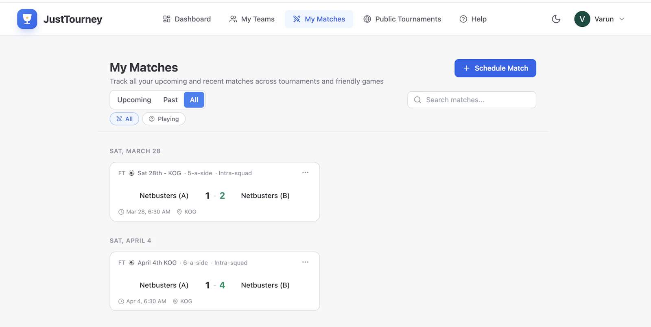Click the soccer ball icon on Sat 28th match
This screenshot has width=651, height=327.
pos(132,173)
